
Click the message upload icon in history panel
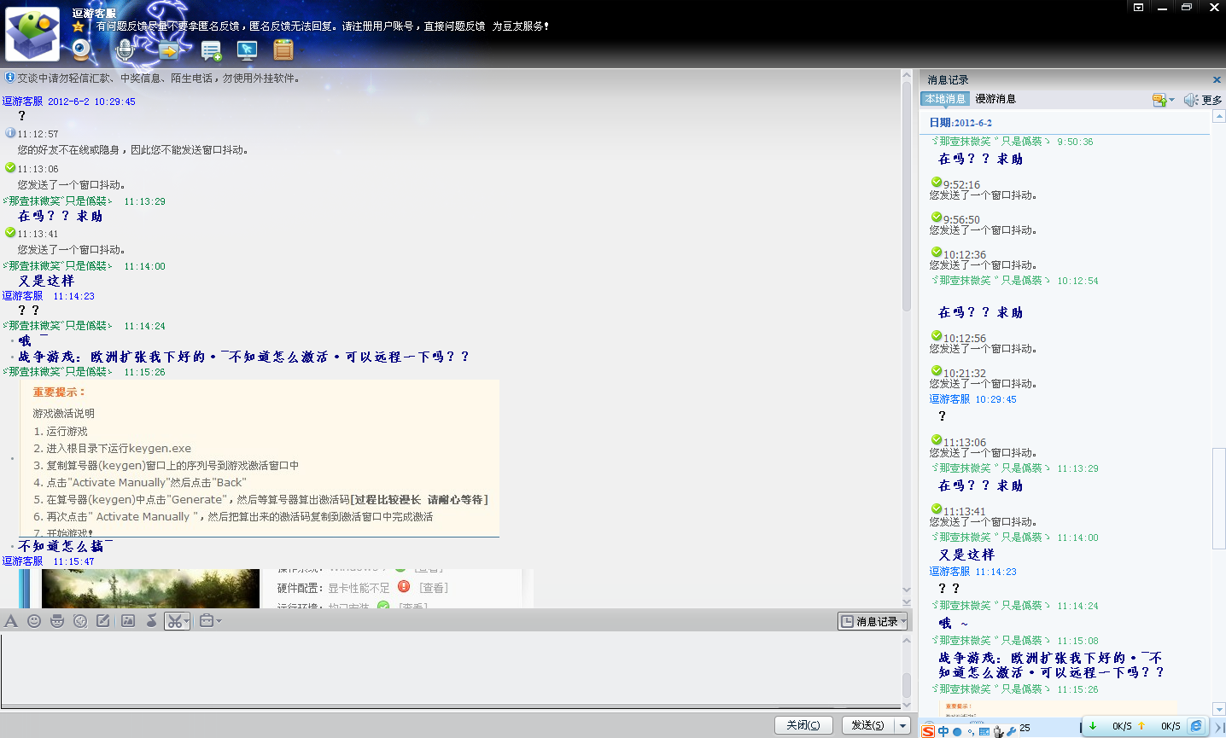(x=1159, y=100)
